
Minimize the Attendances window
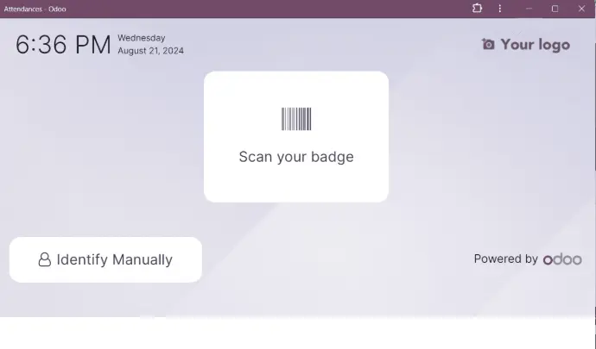click(x=529, y=9)
